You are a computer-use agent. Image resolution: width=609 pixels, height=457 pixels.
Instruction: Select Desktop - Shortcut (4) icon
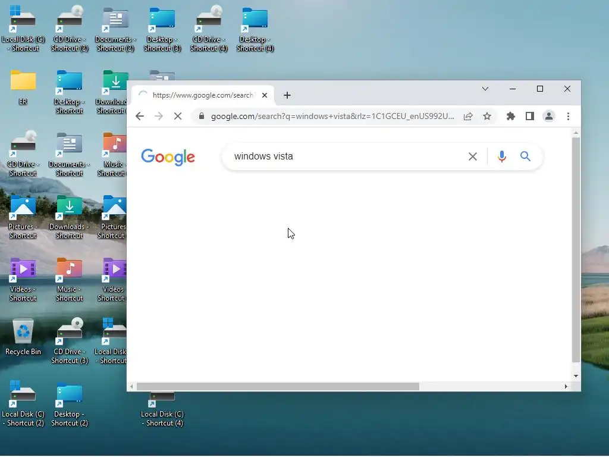[255, 29]
